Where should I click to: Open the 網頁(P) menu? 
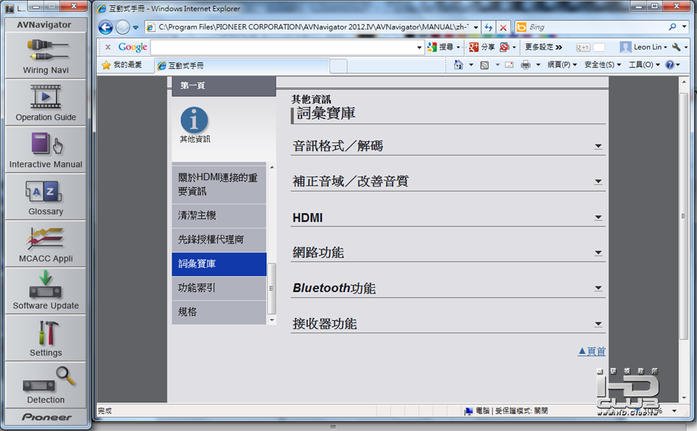562,65
